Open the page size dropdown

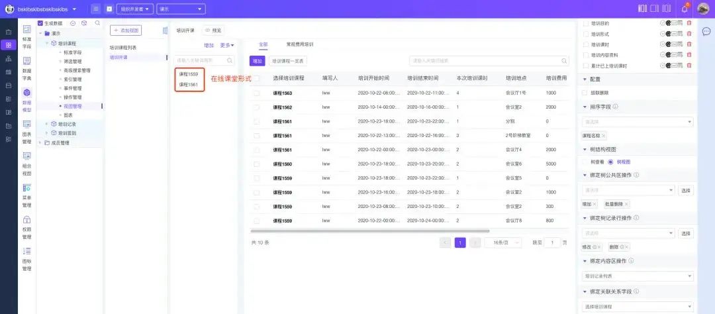tap(503, 243)
